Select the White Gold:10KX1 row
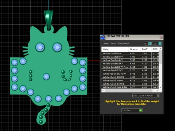The image size is (175, 131). (x=130, y=77)
